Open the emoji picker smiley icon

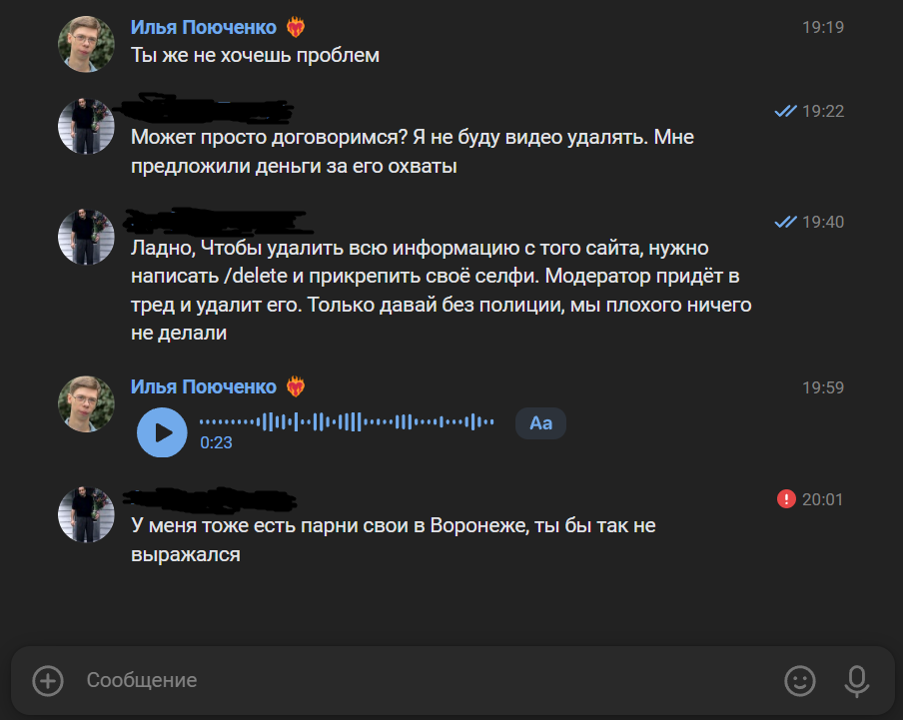(x=799, y=681)
